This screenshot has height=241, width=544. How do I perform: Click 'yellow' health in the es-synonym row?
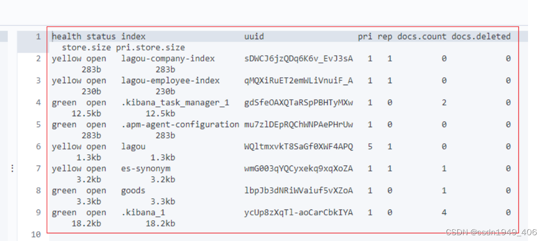67,168
